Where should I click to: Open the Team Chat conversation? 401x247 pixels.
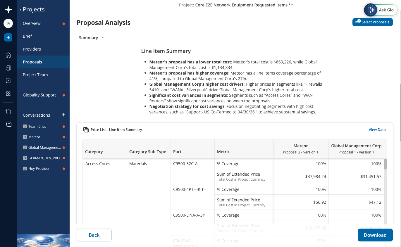43,127
